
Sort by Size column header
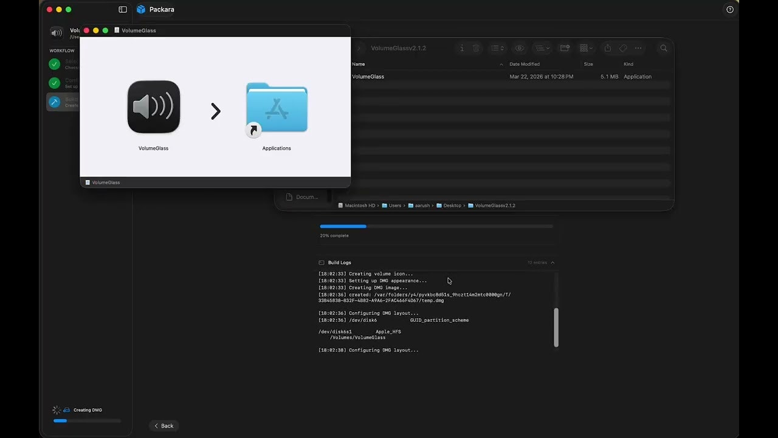(x=588, y=64)
